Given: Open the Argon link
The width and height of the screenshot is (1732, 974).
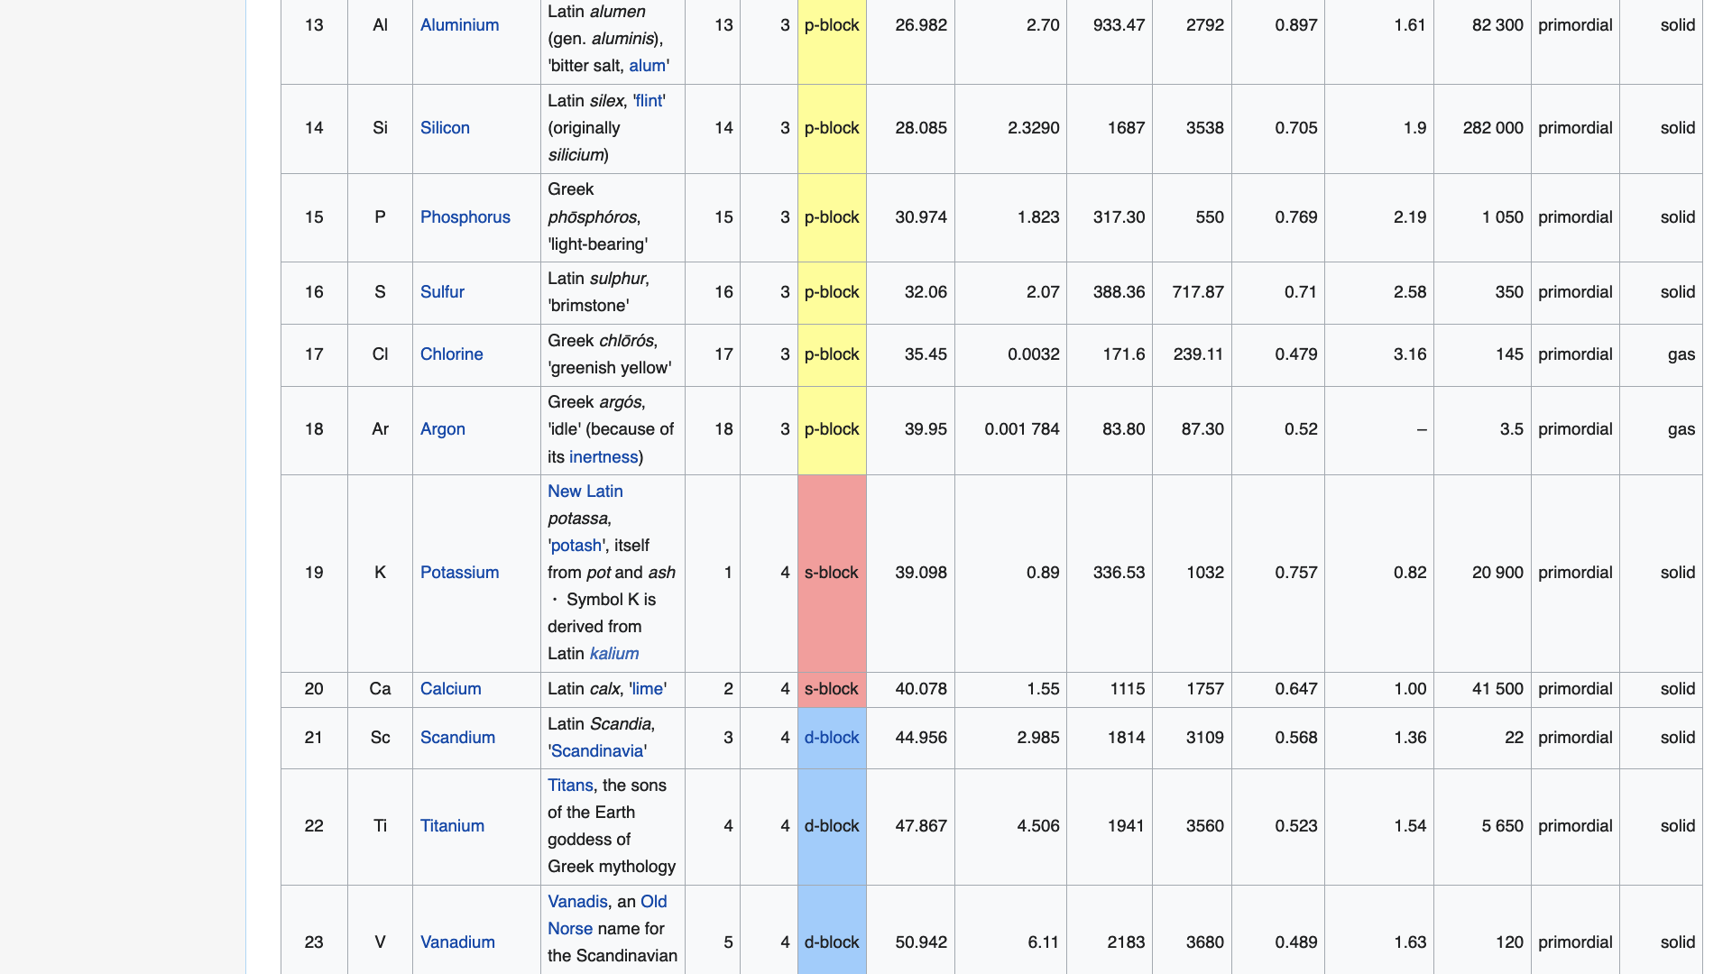Looking at the screenshot, I should [x=442, y=429].
